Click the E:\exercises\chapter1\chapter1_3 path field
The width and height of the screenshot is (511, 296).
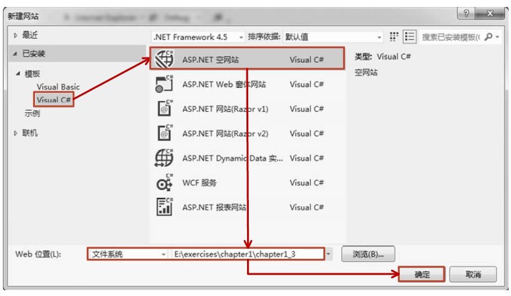pos(248,254)
